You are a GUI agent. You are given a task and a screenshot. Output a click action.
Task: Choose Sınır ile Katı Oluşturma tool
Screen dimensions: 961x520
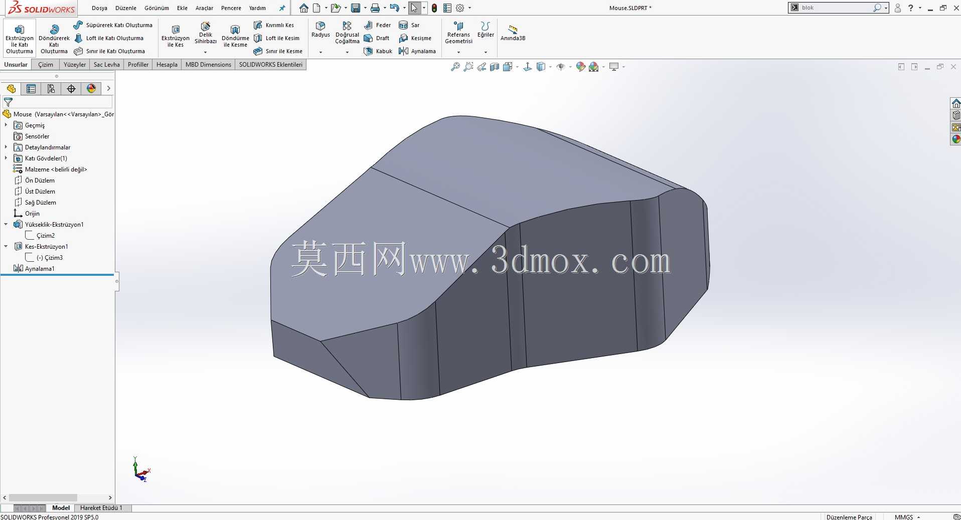tap(109, 51)
